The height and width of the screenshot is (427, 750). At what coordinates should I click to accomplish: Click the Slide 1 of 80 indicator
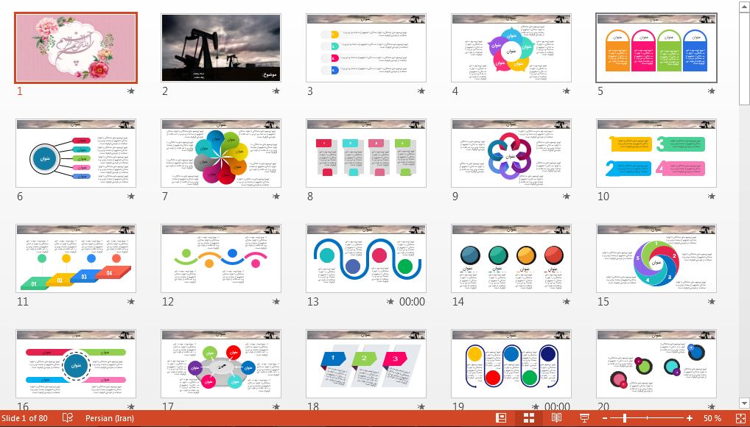[25, 418]
